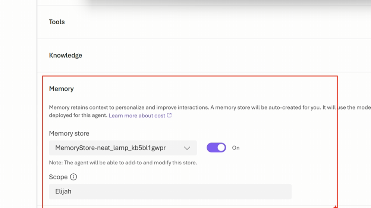
Task: Click the white knob on the memory switch
Action: (221, 148)
